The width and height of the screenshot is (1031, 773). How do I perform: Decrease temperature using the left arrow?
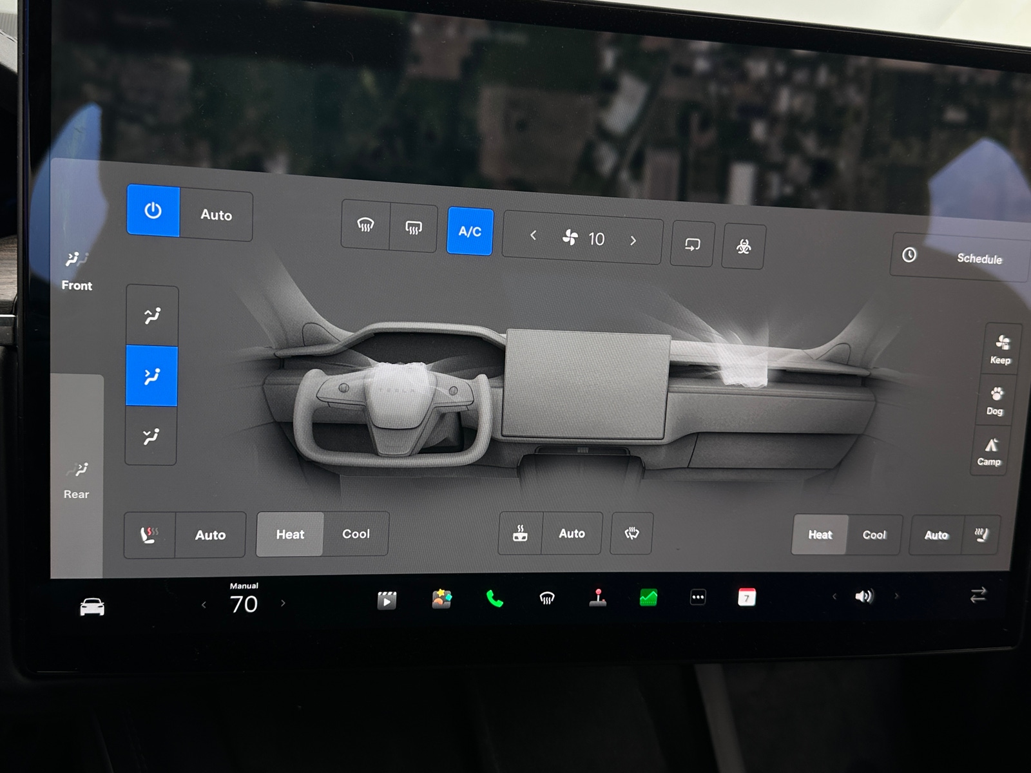point(204,604)
